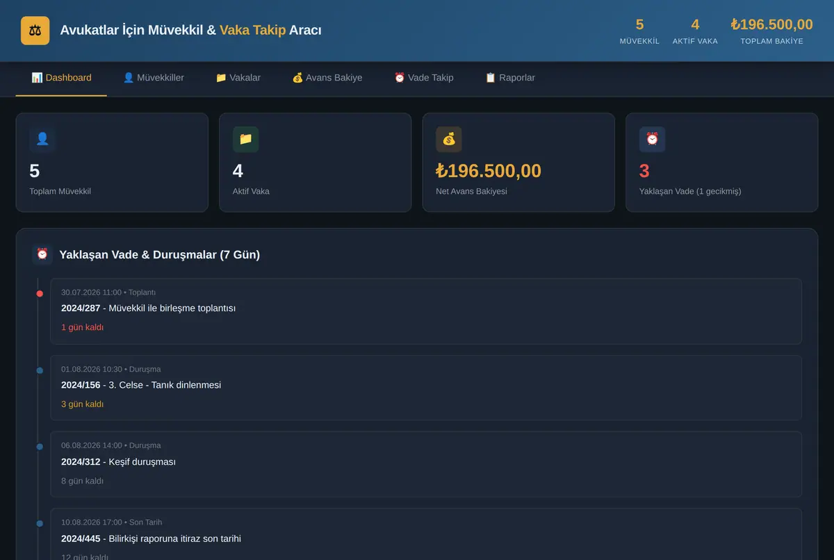Screen dimensions: 834x560
Task: Click the alarm clock icon in Yaklaşan Vade card
Action: (652, 139)
